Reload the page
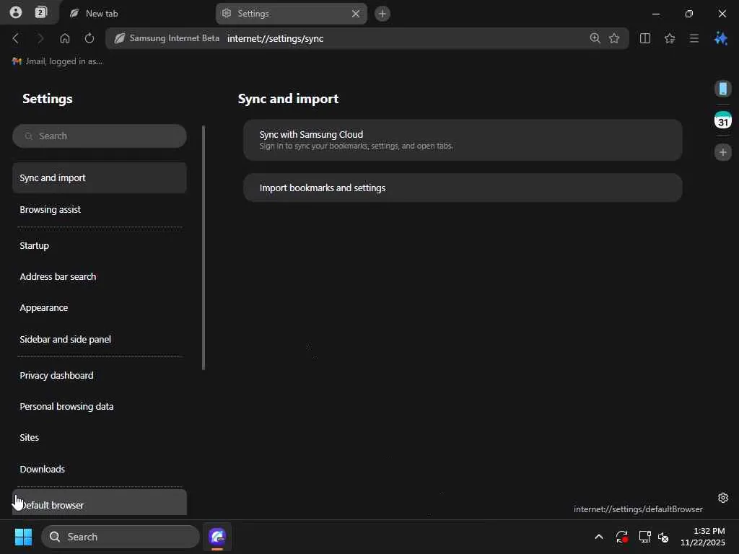This screenshot has width=739, height=554. (89, 38)
